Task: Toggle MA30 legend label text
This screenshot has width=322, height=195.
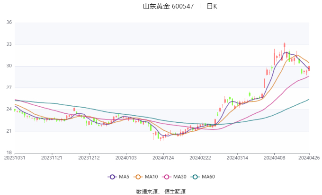Action: [179, 177]
